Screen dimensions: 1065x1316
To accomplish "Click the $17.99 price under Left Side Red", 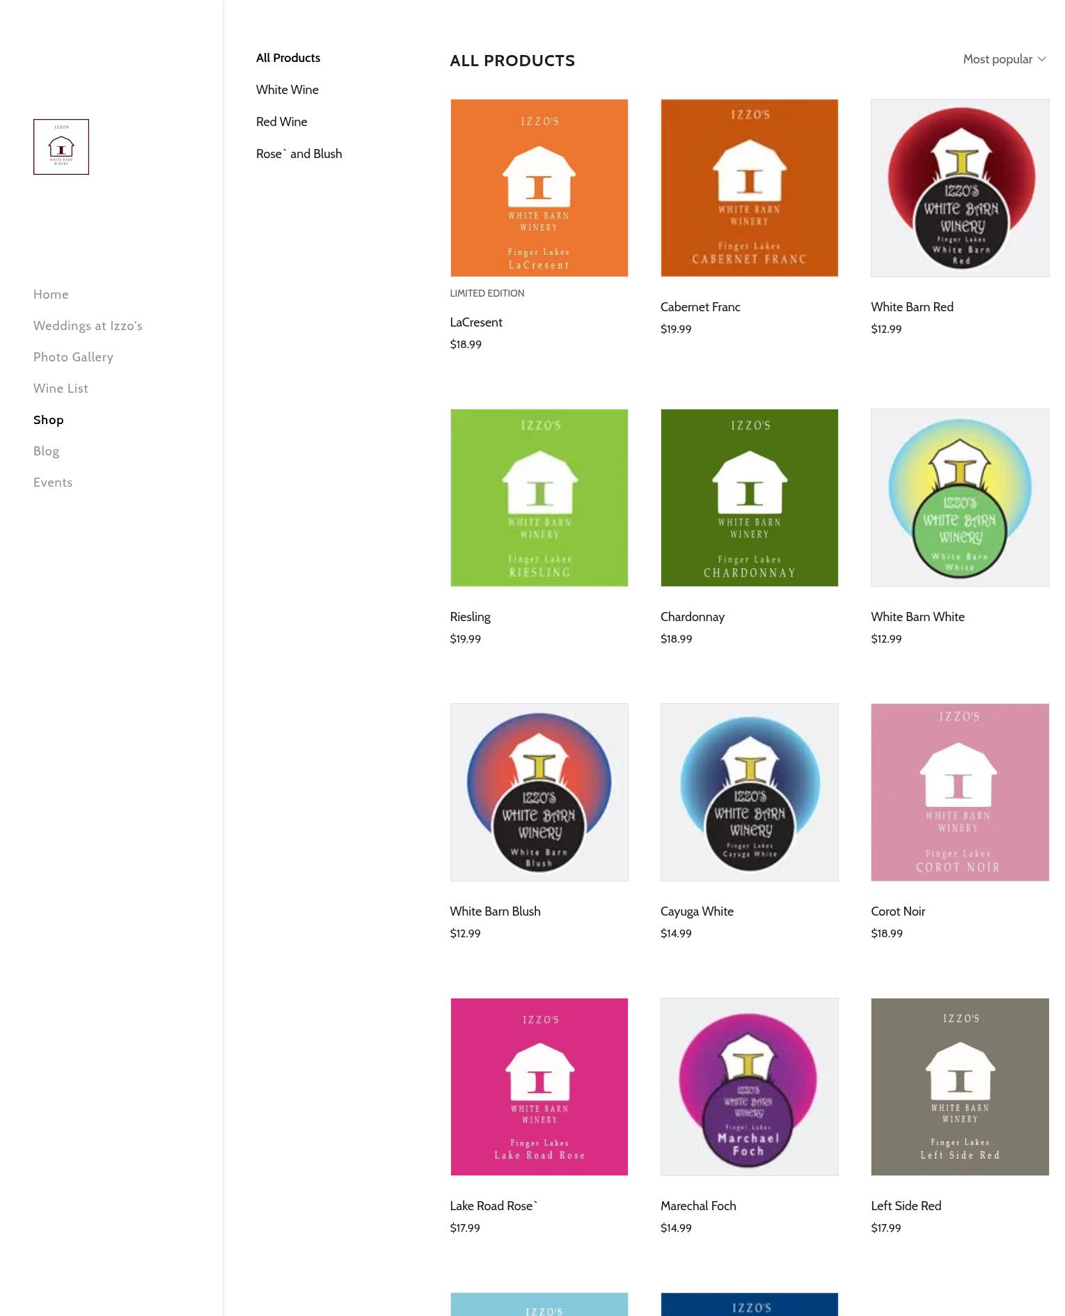I will 886,1228.
